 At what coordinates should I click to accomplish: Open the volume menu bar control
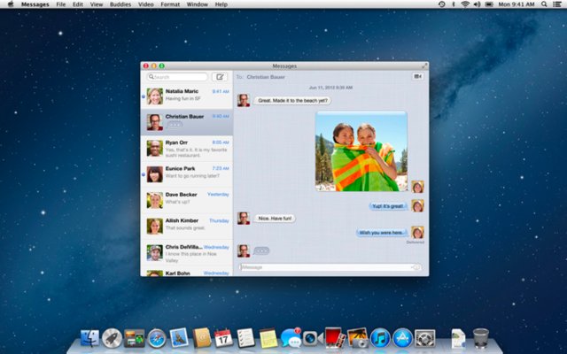[477, 4]
